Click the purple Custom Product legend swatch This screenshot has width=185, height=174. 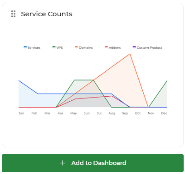coord(134,47)
